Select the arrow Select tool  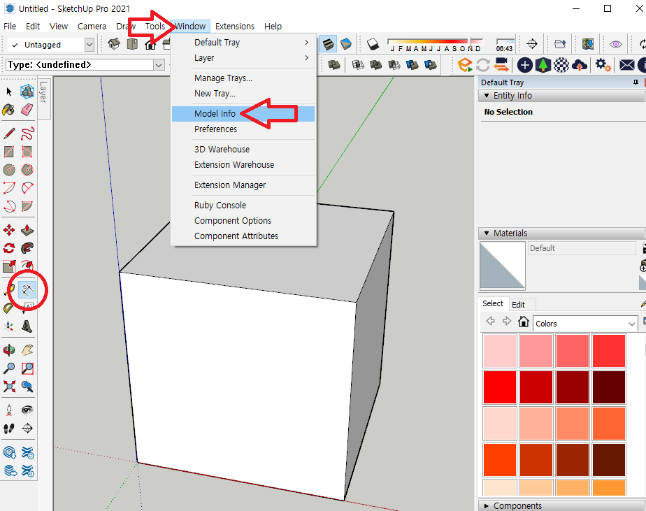9,92
